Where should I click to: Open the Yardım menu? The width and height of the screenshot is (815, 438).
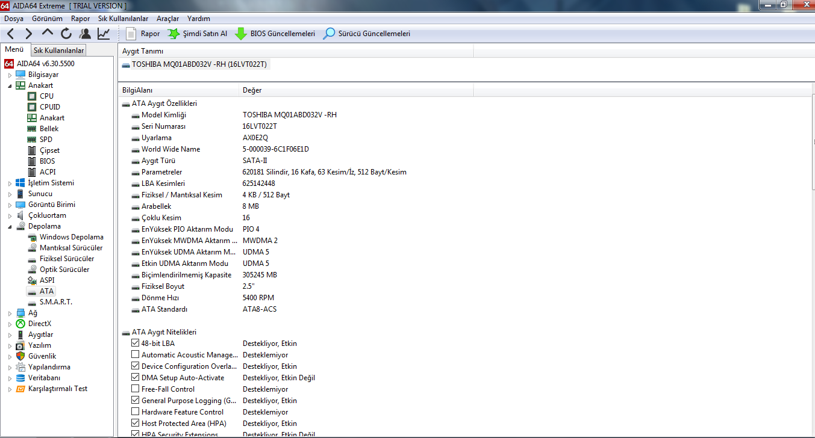pyautogui.click(x=199, y=19)
